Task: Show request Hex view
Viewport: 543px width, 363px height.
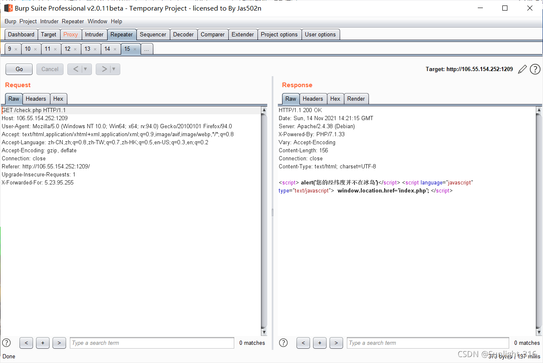Action: [x=58, y=99]
